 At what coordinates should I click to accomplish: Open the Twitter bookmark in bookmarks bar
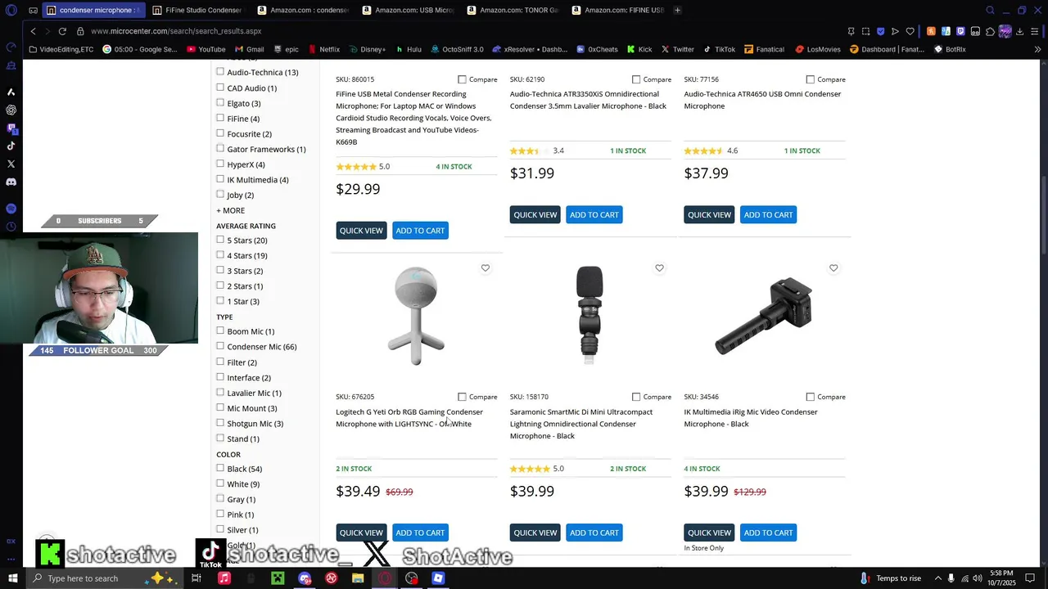point(678,49)
